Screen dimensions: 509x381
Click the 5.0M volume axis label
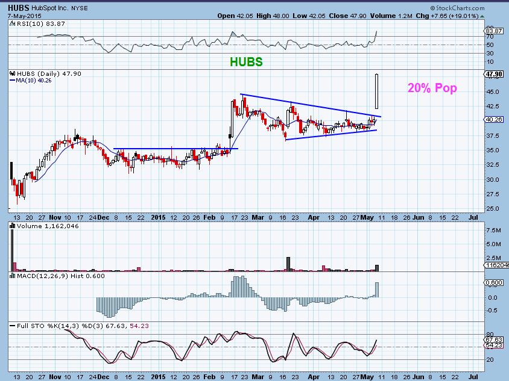(x=493, y=244)
